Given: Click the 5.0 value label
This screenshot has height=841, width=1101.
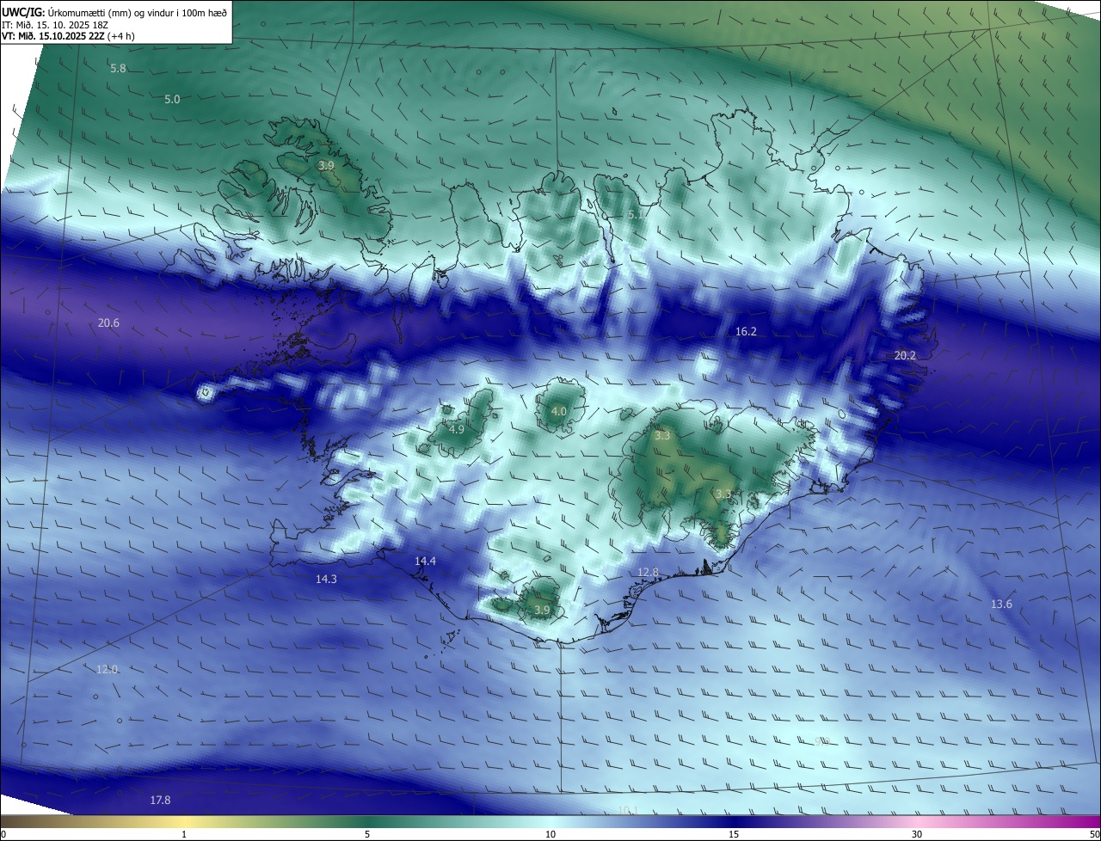Looking at the screenshot, I should pos(172,100).
